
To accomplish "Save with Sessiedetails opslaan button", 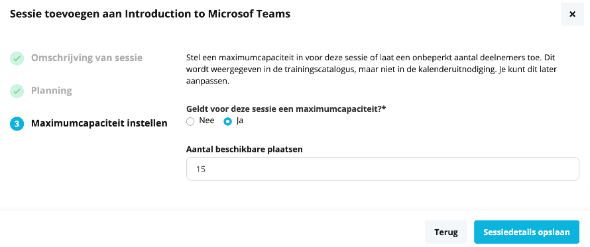I will coord(526,232).
